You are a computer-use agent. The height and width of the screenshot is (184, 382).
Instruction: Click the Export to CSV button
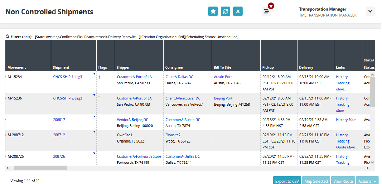[287, 181]
